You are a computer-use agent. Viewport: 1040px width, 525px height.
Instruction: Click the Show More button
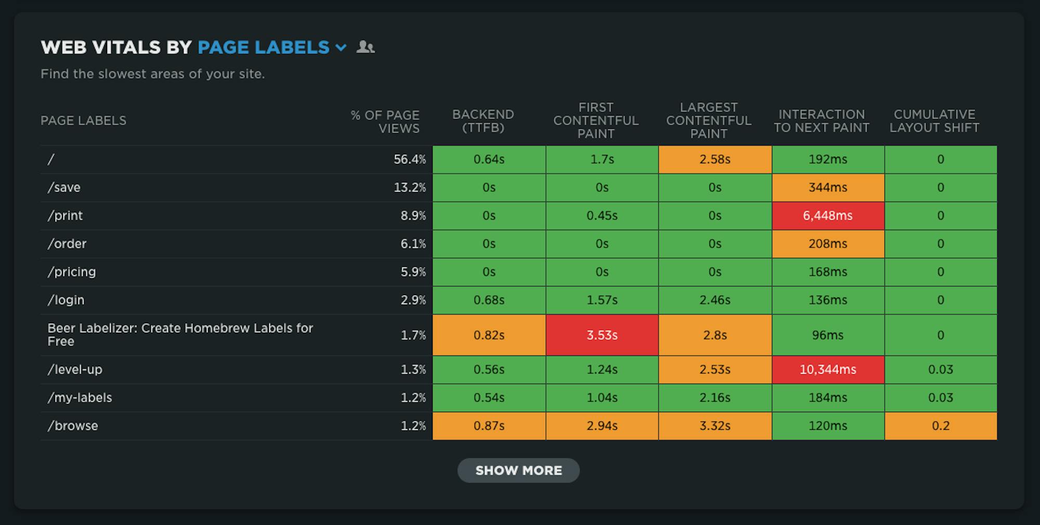coord(518,470)
